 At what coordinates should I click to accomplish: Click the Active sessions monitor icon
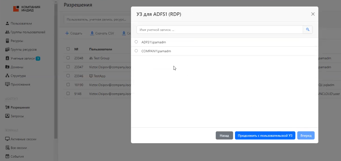tap(7, 139)
